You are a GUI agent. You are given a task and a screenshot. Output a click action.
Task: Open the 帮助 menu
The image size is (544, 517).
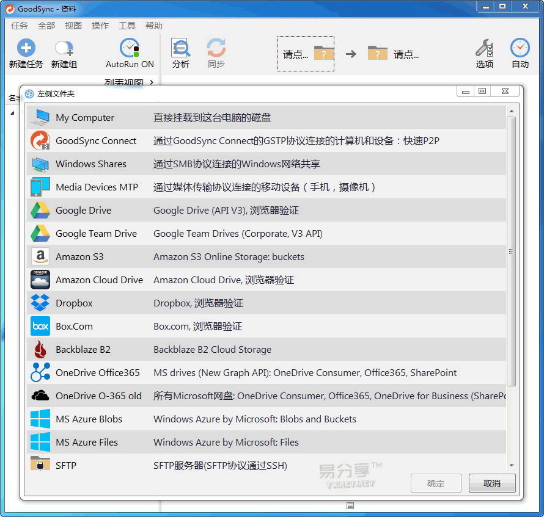(154, 26)
